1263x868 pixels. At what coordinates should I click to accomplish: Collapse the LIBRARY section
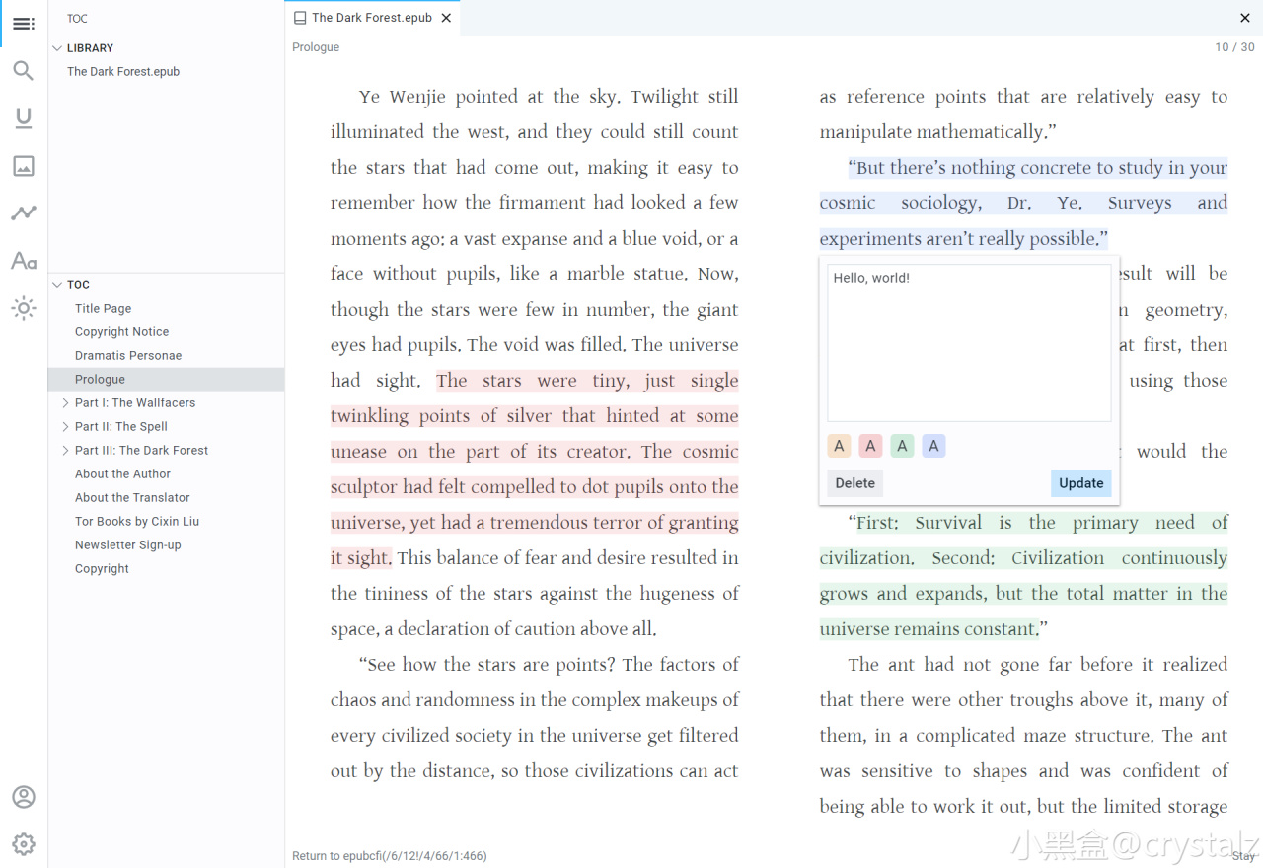pyautogui.click(x=57, y=47)
